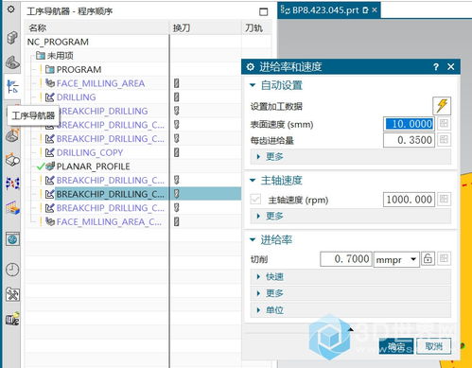Image resolution: width=472 pixels, height=368 pixels.
Task: Toggle the 主轴速度 (rpm) checkbox
Action: tap(255, 199)
